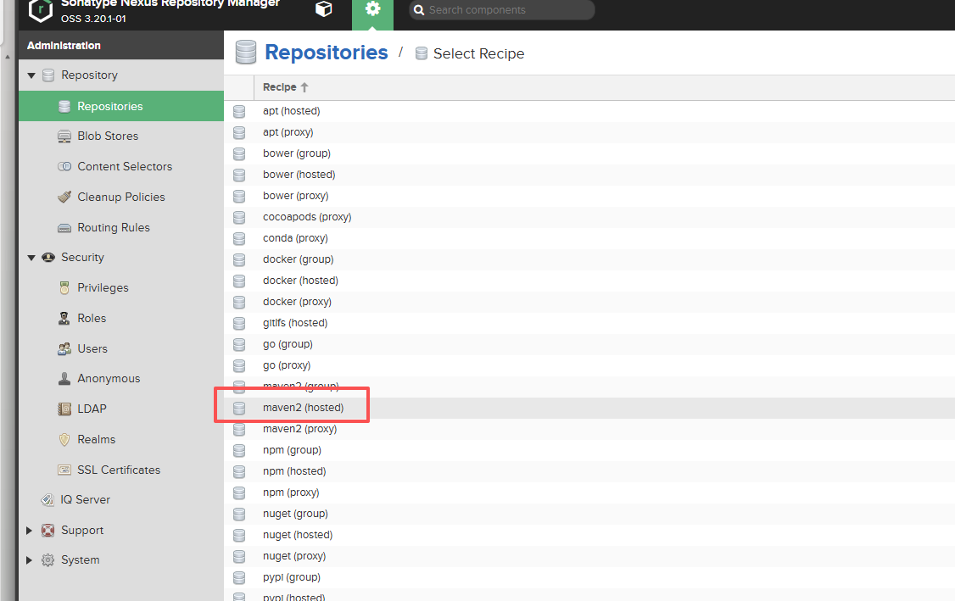Open Cleanup Policies page
Viewport: 955px width, 601px height.
[x=121, y=198]
